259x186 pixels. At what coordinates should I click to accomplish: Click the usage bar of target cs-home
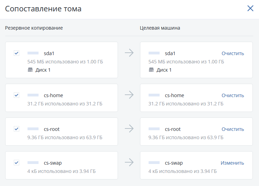tap(154, 95)
